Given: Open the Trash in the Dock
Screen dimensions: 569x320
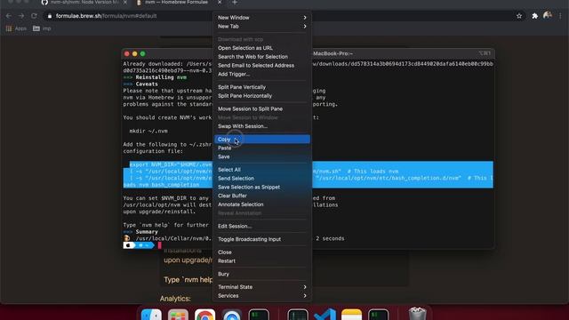Looking at the screenshot, I should coord(417,314).
